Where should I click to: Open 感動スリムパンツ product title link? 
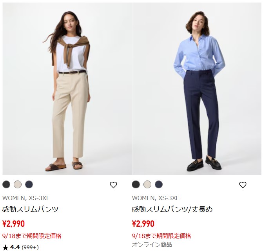point(30,209)
